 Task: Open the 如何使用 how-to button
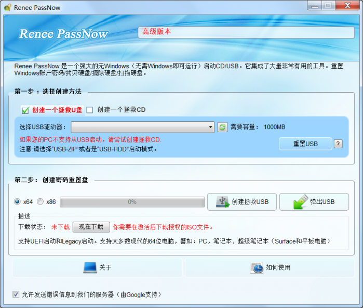pyautogui.click(x=270, y=267)
